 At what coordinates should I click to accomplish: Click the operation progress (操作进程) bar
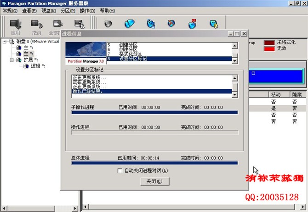click(155, 133)
